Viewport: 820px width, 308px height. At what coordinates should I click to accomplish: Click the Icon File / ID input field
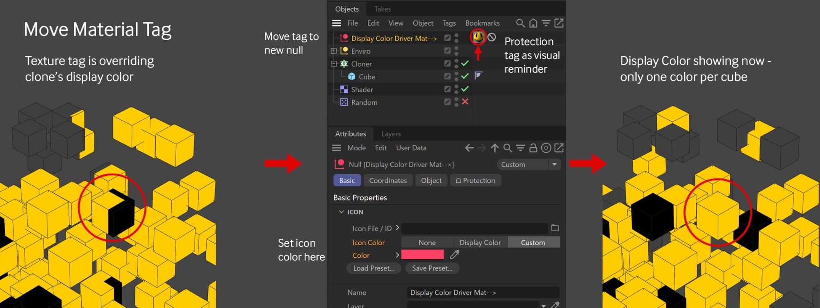pos(475,228)
